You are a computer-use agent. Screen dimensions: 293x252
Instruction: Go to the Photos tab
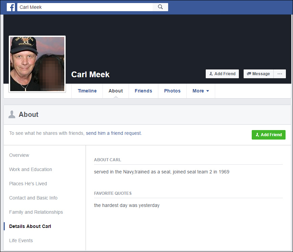[172, 91]
